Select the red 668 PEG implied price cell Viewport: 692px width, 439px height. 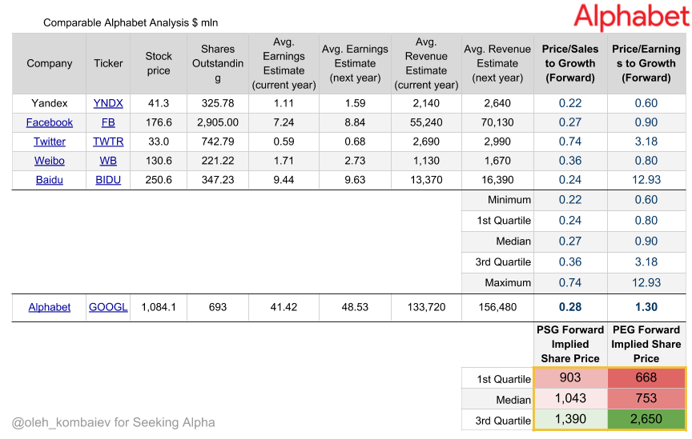(x=646, y=377)
